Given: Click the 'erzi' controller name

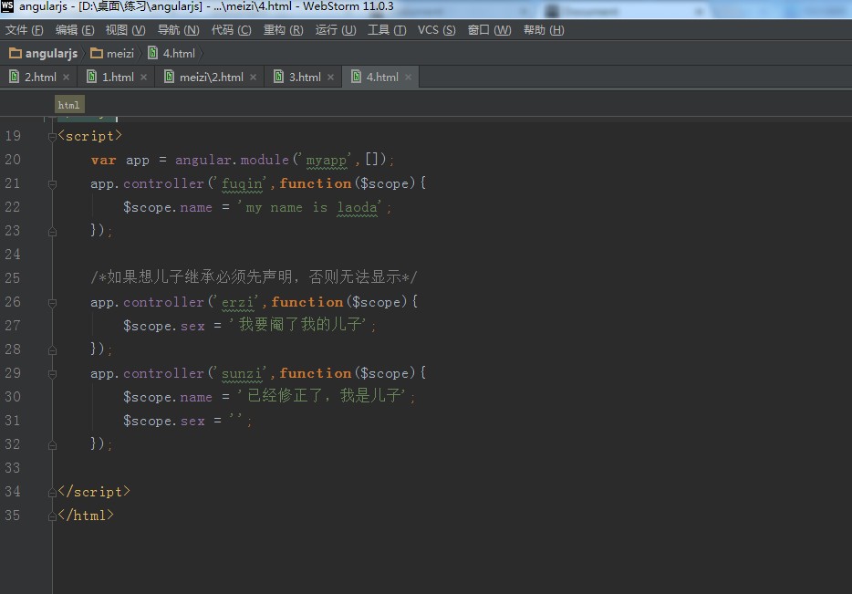Looking at the screenshot, I should pyautogui.click(x=238, y=302).
